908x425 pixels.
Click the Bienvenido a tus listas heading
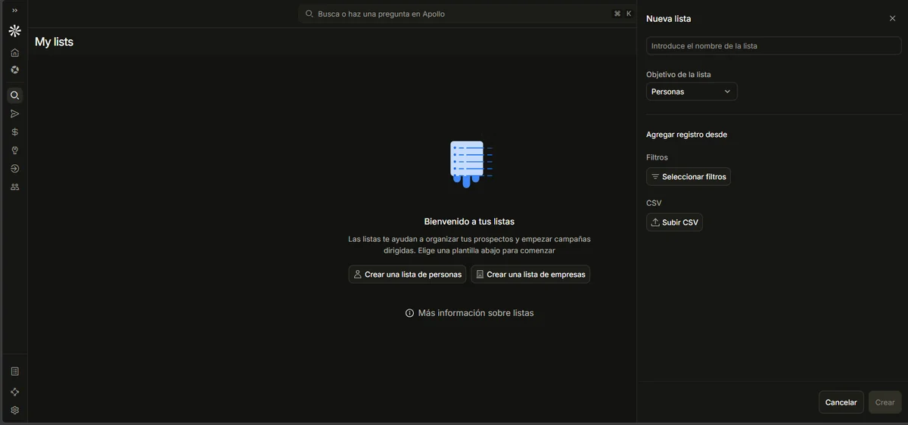click(469, 222)
